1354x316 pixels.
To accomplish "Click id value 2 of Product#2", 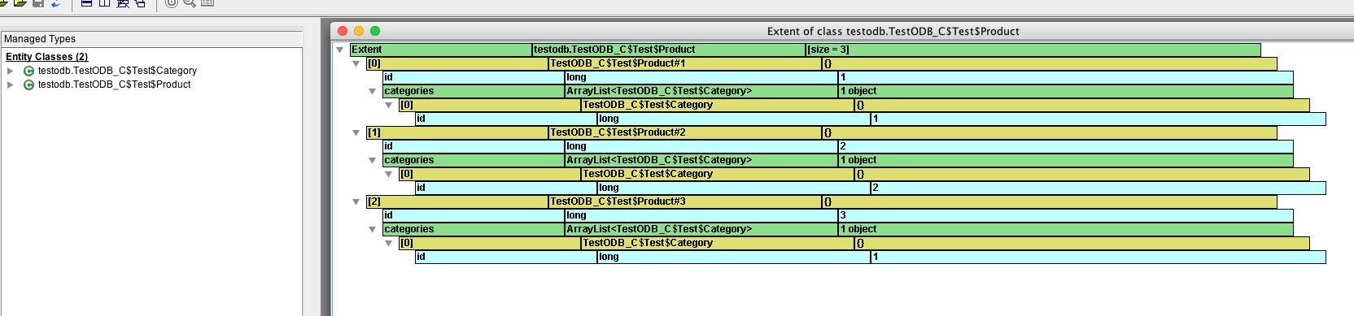I will (1065, 146).
